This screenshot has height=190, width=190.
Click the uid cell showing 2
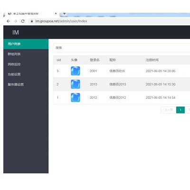tap(57, 84)
